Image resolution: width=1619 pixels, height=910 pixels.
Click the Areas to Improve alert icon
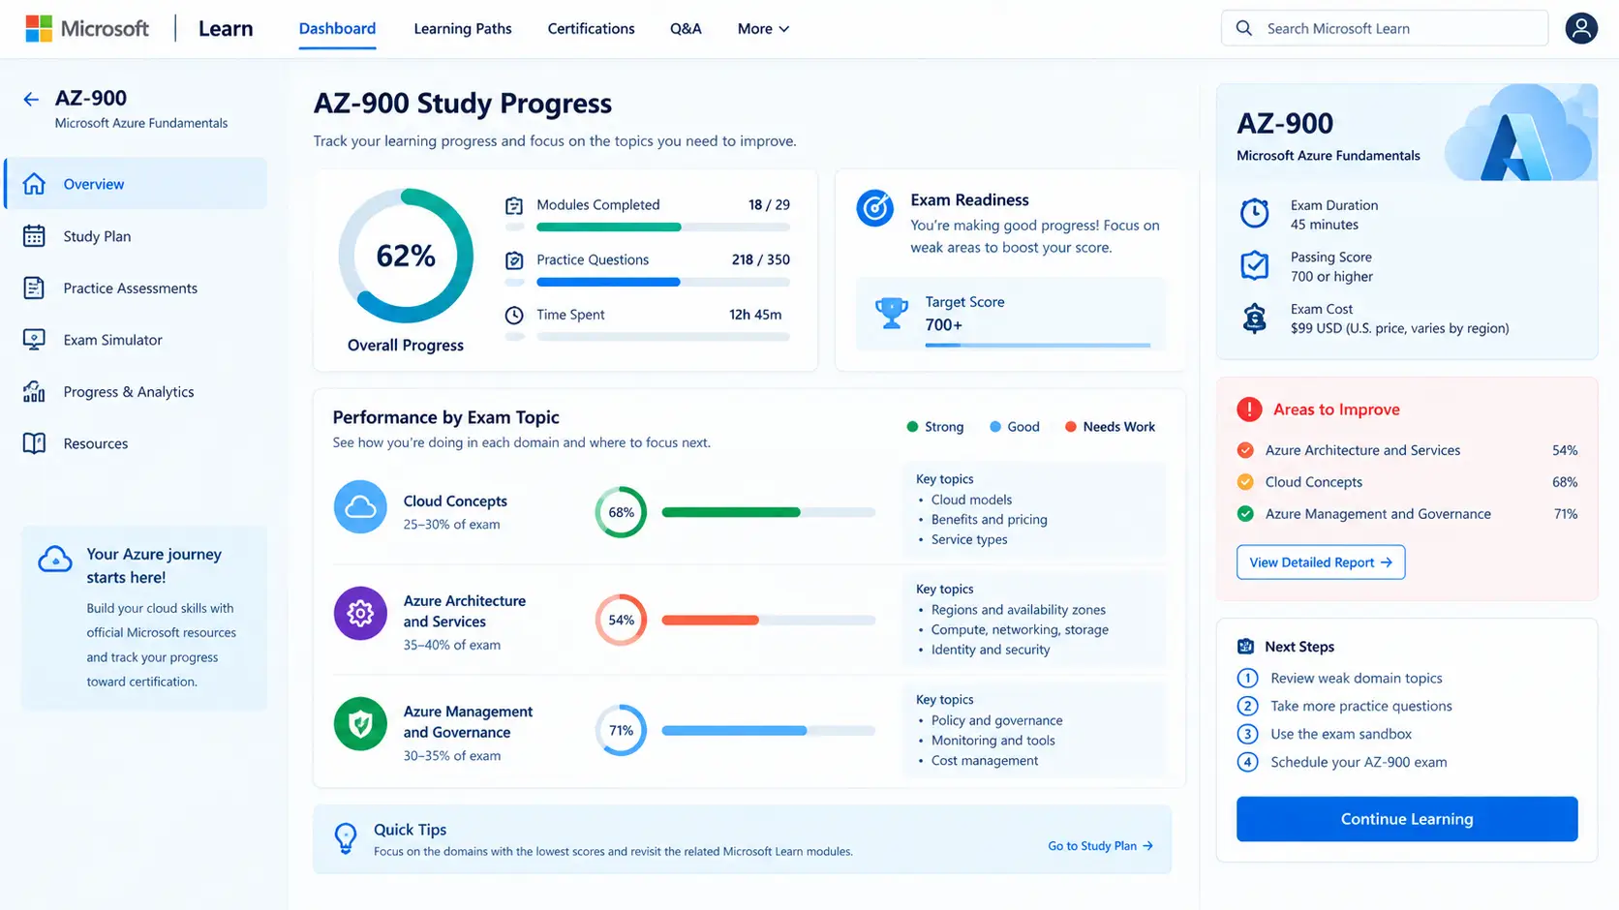[x=1249, y=409]
